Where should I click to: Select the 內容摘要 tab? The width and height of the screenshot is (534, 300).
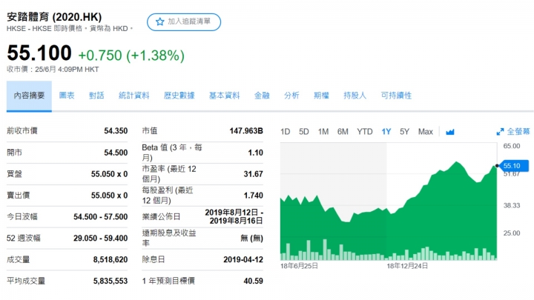pyautogui.click(x=29, y=96)
